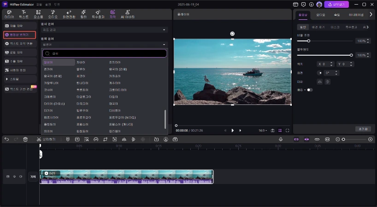Enter fullscreen preview mode
This screenshot has height=207, width=377.
tap(287, 131)
